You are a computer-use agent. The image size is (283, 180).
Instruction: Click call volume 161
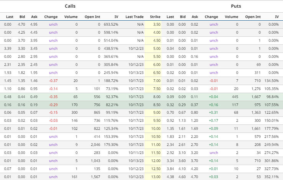[74, 177]
